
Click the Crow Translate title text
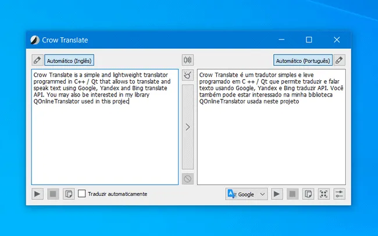[65, 40]
